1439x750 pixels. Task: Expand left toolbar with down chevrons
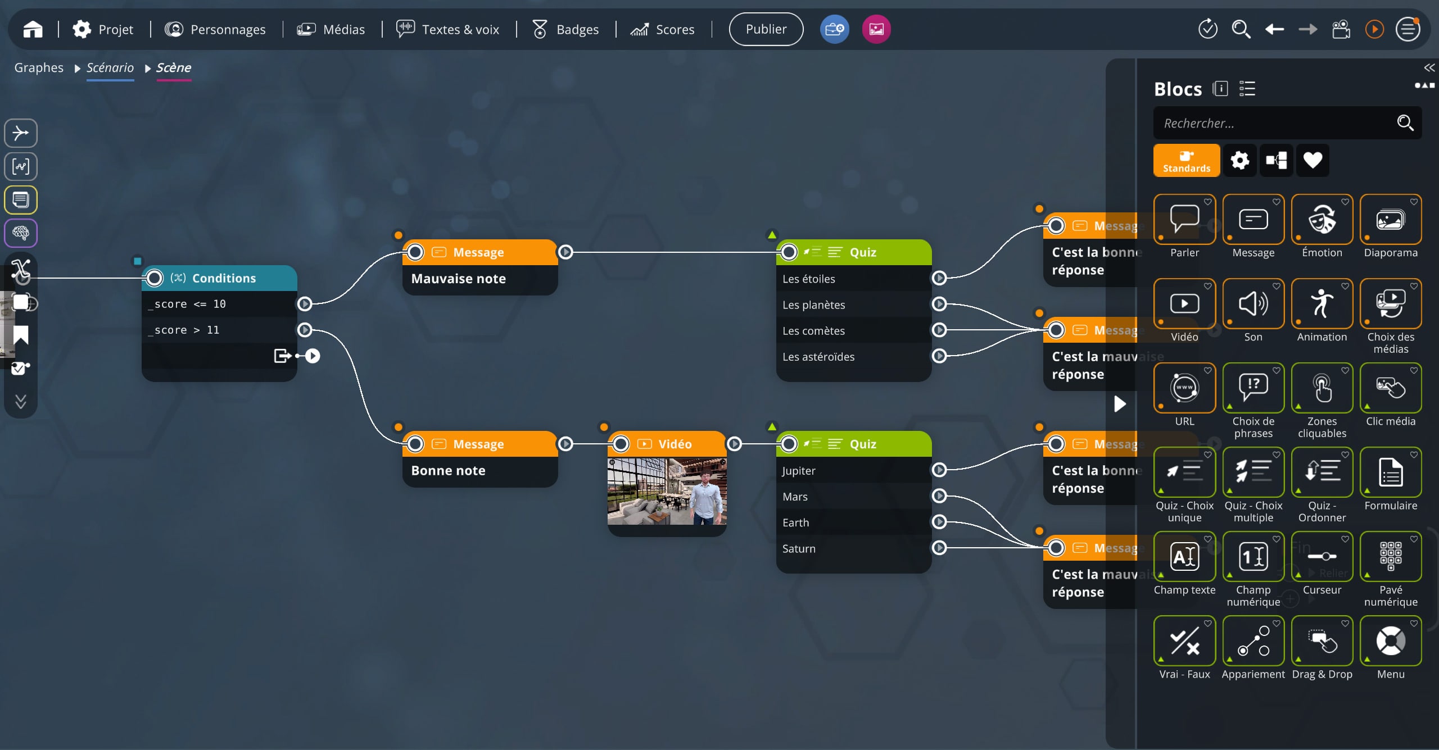[21, 401]
